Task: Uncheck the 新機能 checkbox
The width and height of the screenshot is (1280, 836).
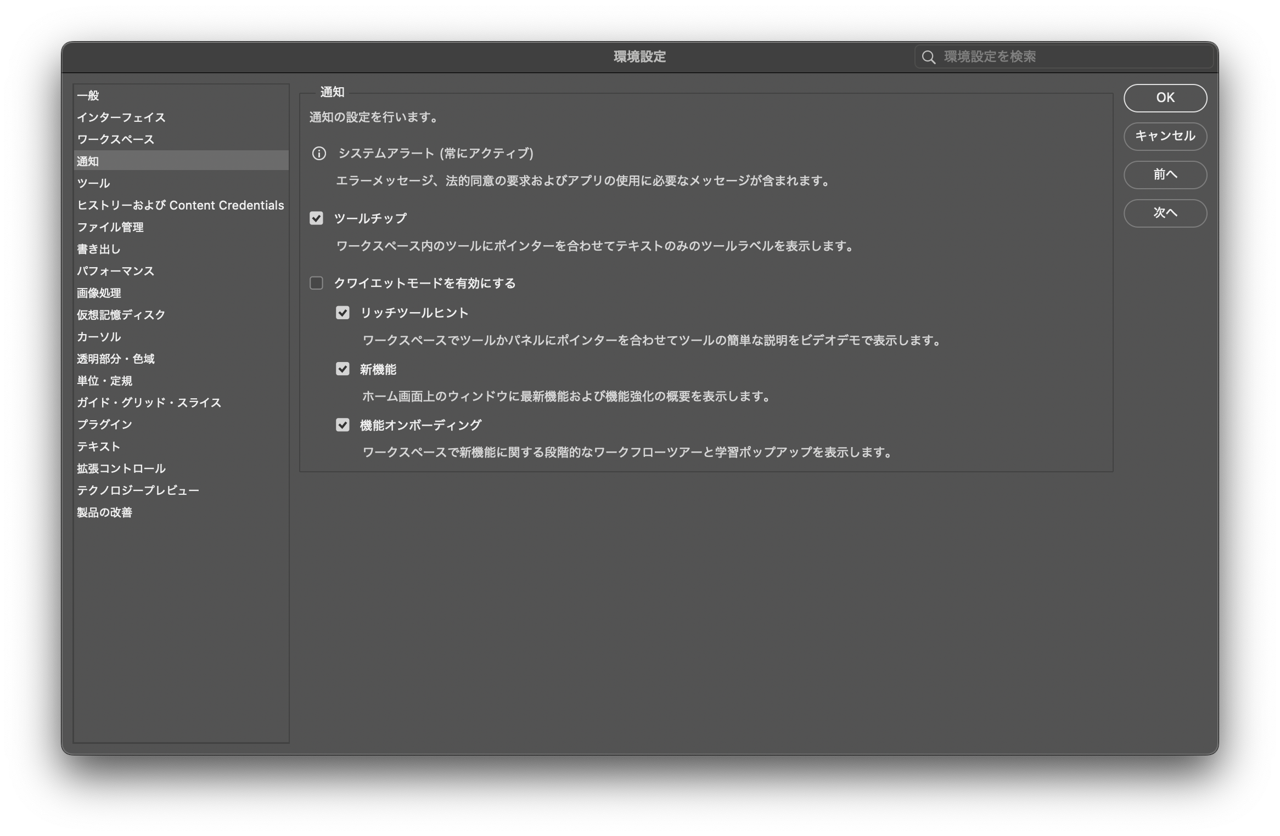Action: point(343,369)
